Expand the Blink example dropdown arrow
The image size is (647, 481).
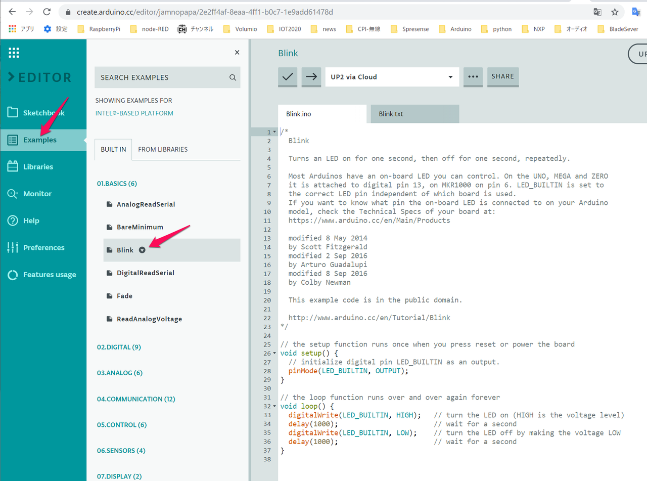(x=143, y=250)
